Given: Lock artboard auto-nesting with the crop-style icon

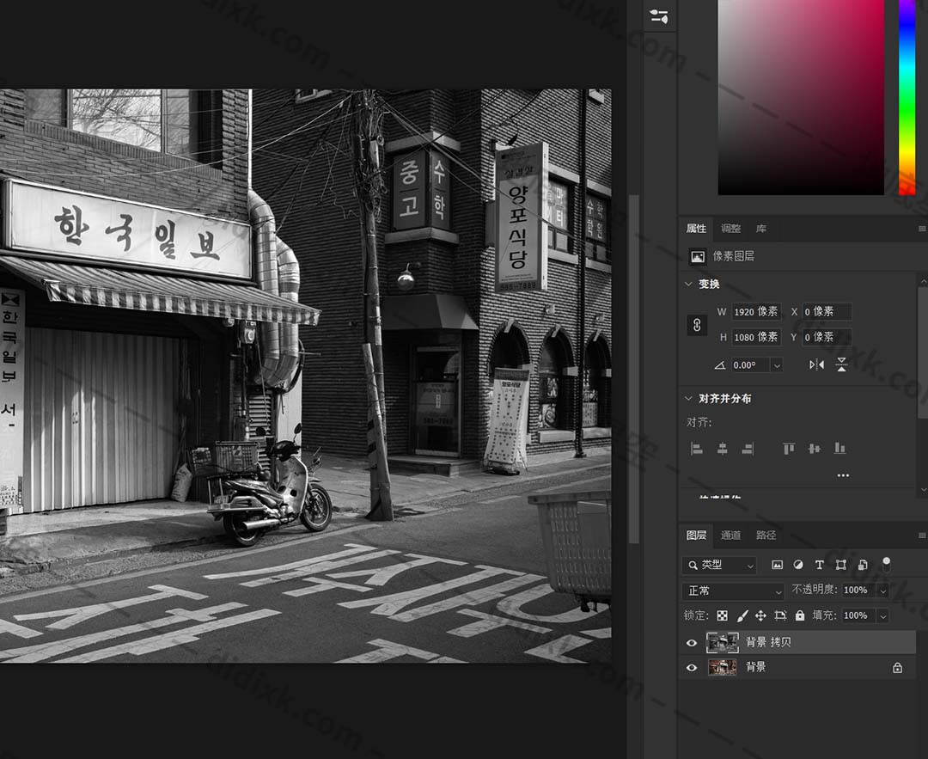Looking at the screenshot, I should (780, 615).
